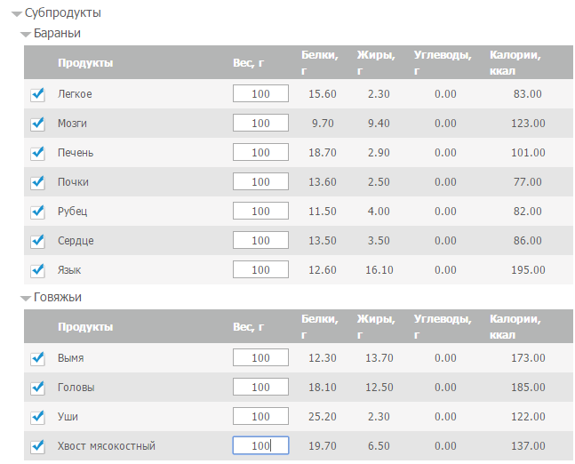Click Калории header in Говяжьи table

point(515,326)
